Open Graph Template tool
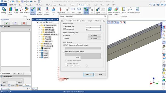The image size is (166, 93). tap(79, 11)
